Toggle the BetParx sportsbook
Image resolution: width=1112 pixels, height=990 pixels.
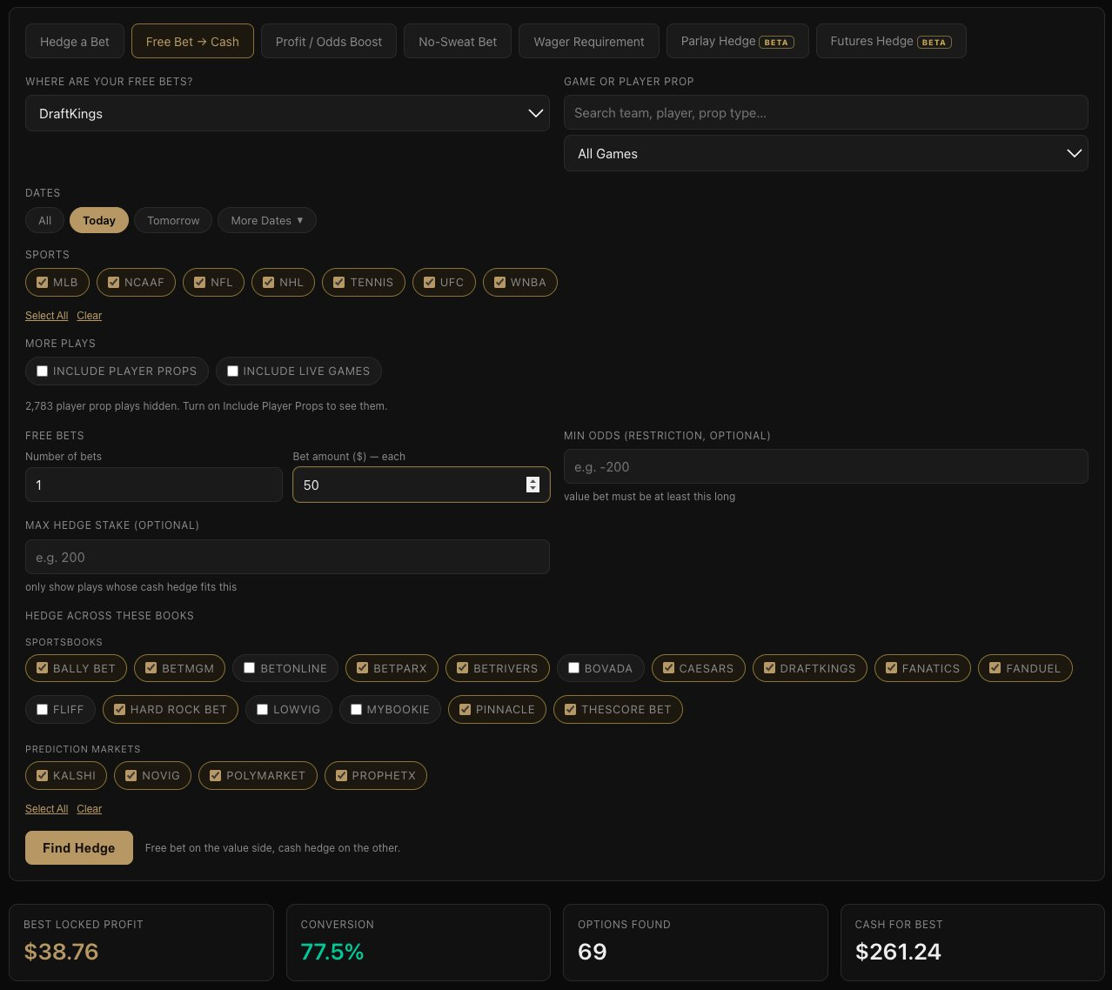(x=362, y=668)
